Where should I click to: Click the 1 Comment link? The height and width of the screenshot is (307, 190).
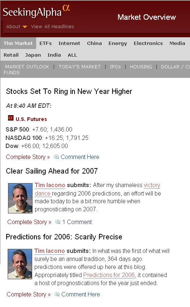click(77, 222)
